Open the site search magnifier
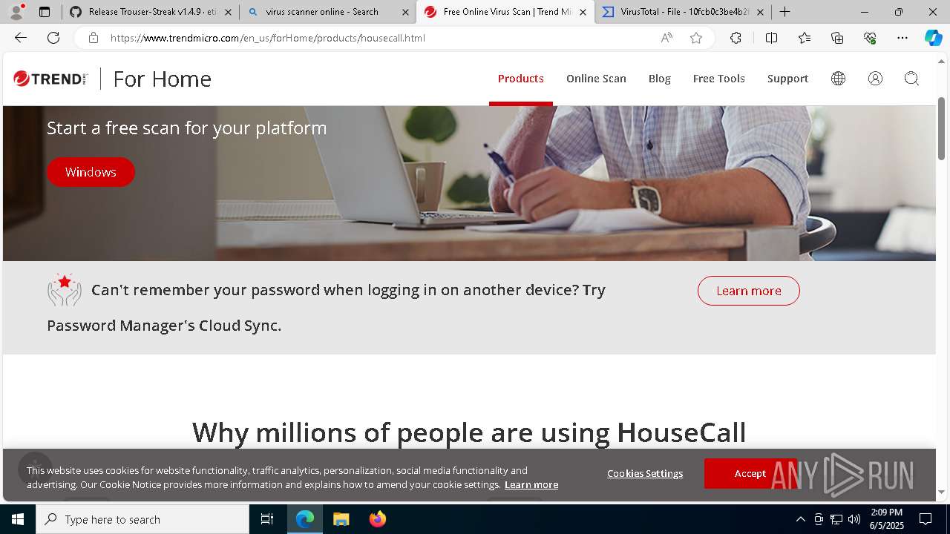 (911, 79)
